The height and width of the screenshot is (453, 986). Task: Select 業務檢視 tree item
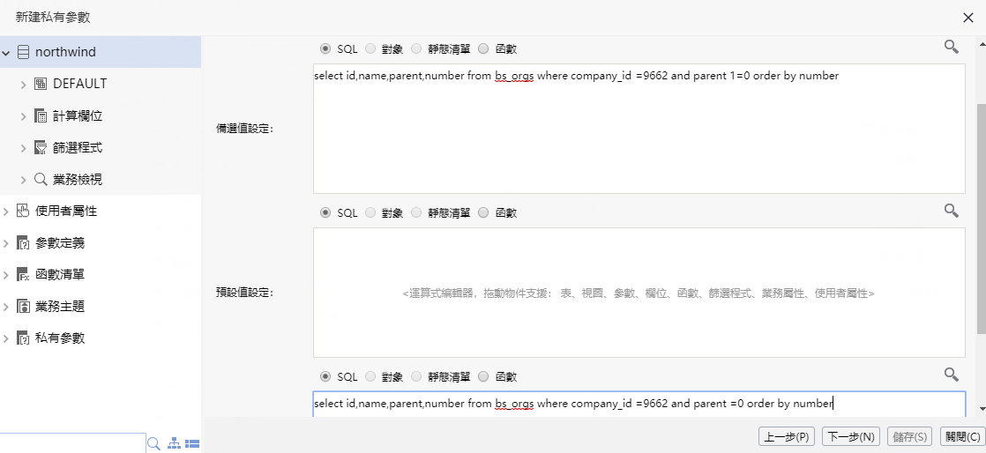77,180
